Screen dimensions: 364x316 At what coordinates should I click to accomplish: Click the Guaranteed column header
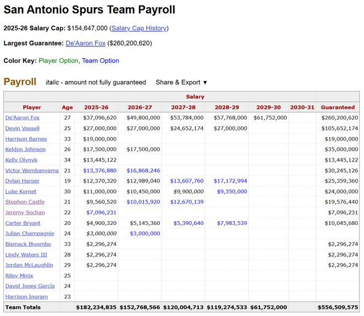pyautogui.click(x=338, y=107)
